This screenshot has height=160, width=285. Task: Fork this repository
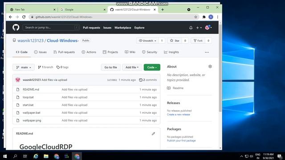point(198,40)
